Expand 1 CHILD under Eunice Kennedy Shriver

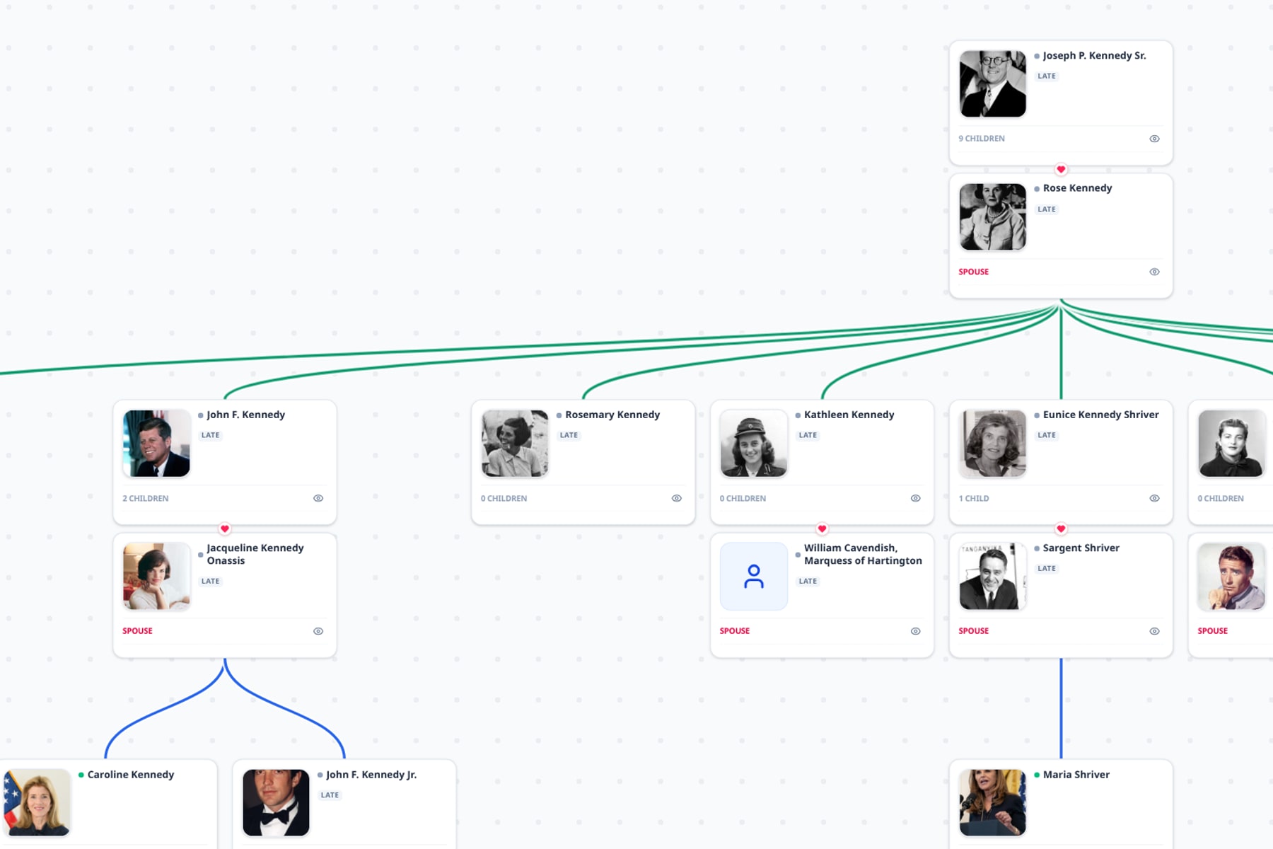click(x=974, y=499)
